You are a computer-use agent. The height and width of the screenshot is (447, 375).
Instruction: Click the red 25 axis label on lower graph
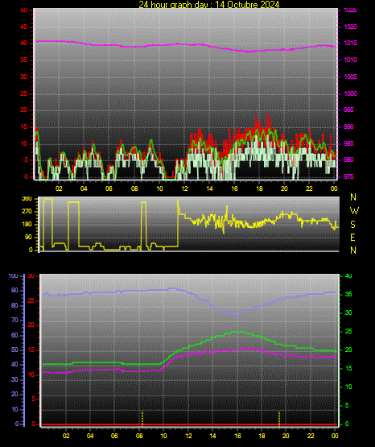[31, 300]
